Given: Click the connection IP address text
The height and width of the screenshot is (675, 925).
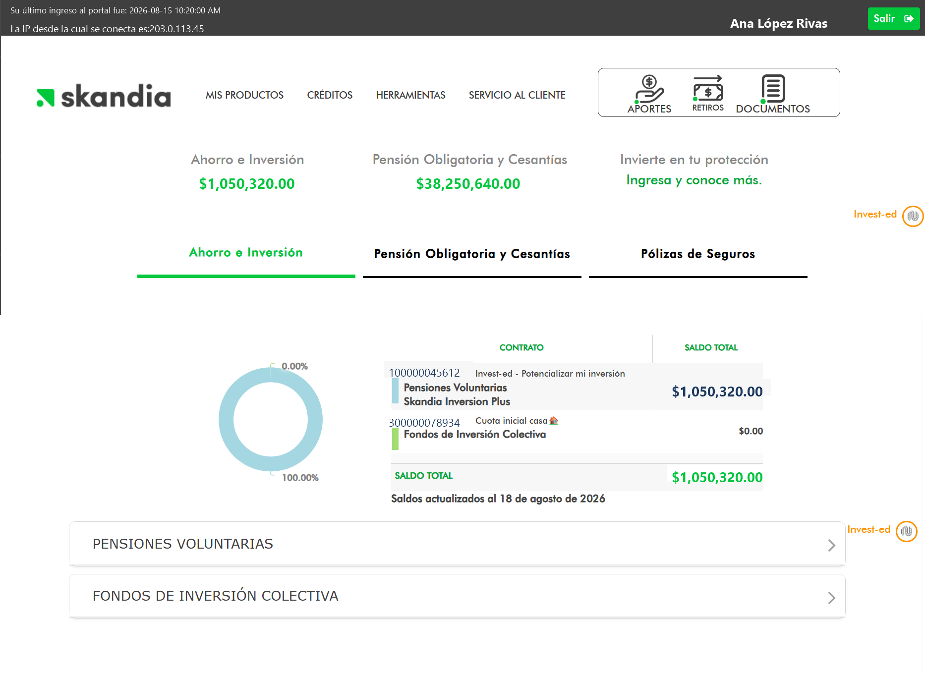Looking at the screenshot, I should [x=107, y=29].
